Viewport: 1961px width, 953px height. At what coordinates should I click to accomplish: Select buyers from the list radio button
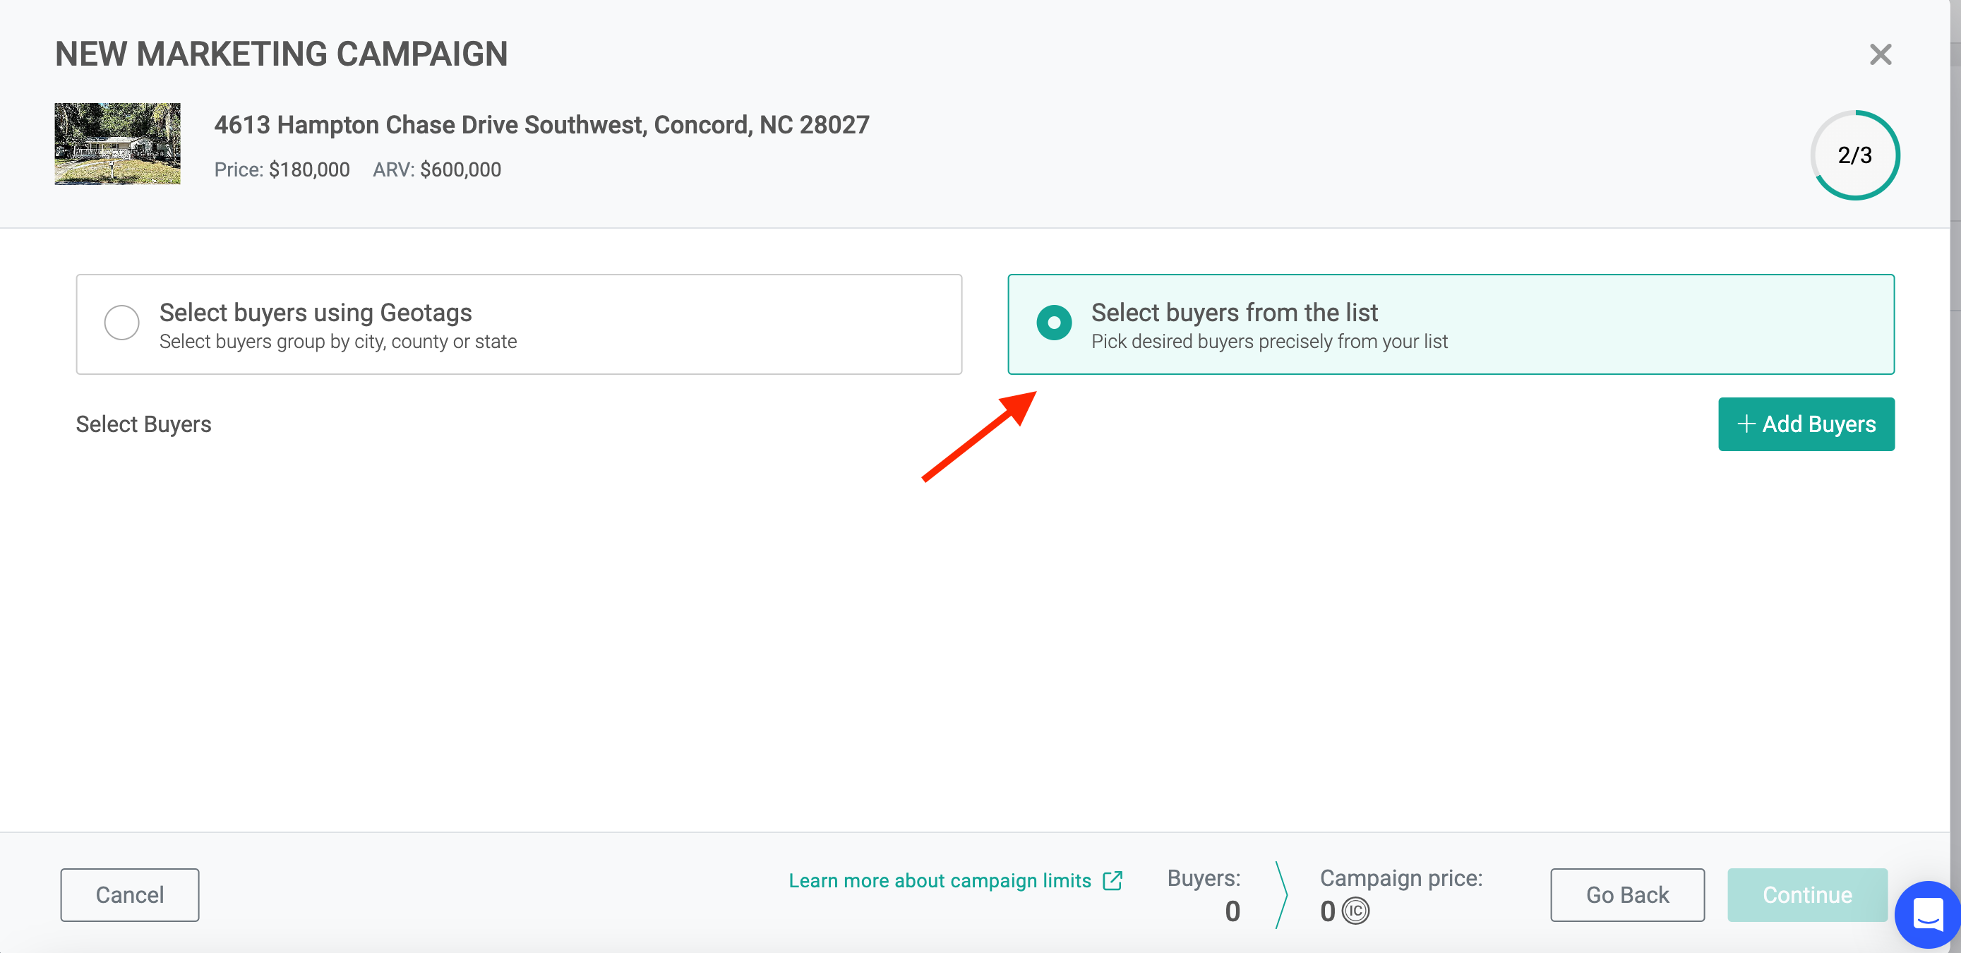pyautogui.click(x=1054, y=323)
